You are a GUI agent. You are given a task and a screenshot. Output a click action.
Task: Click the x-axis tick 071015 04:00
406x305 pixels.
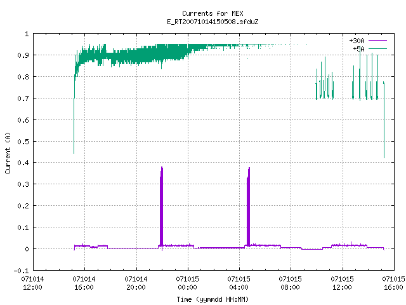click(x=239, y=283)
